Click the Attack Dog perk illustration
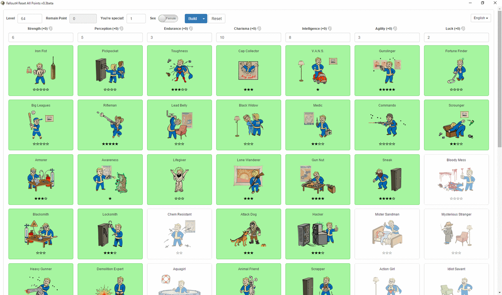The width and height of the screenshot is (502, 295). (x=249, y=234)
